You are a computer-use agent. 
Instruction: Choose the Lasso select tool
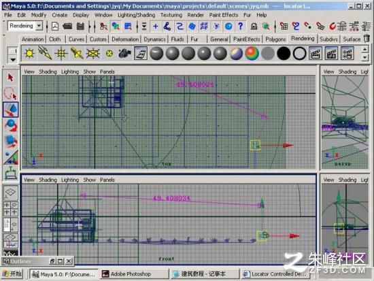point(10,94)
